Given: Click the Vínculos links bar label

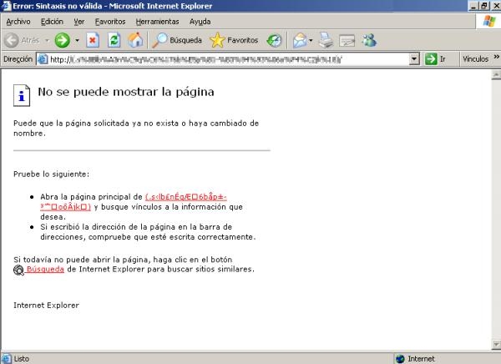Looking at the screenshot, I should (475, 59).
